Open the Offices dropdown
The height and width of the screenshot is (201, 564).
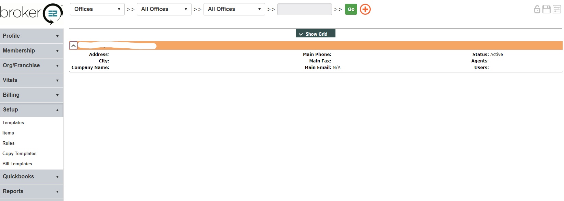click(97, 9)
